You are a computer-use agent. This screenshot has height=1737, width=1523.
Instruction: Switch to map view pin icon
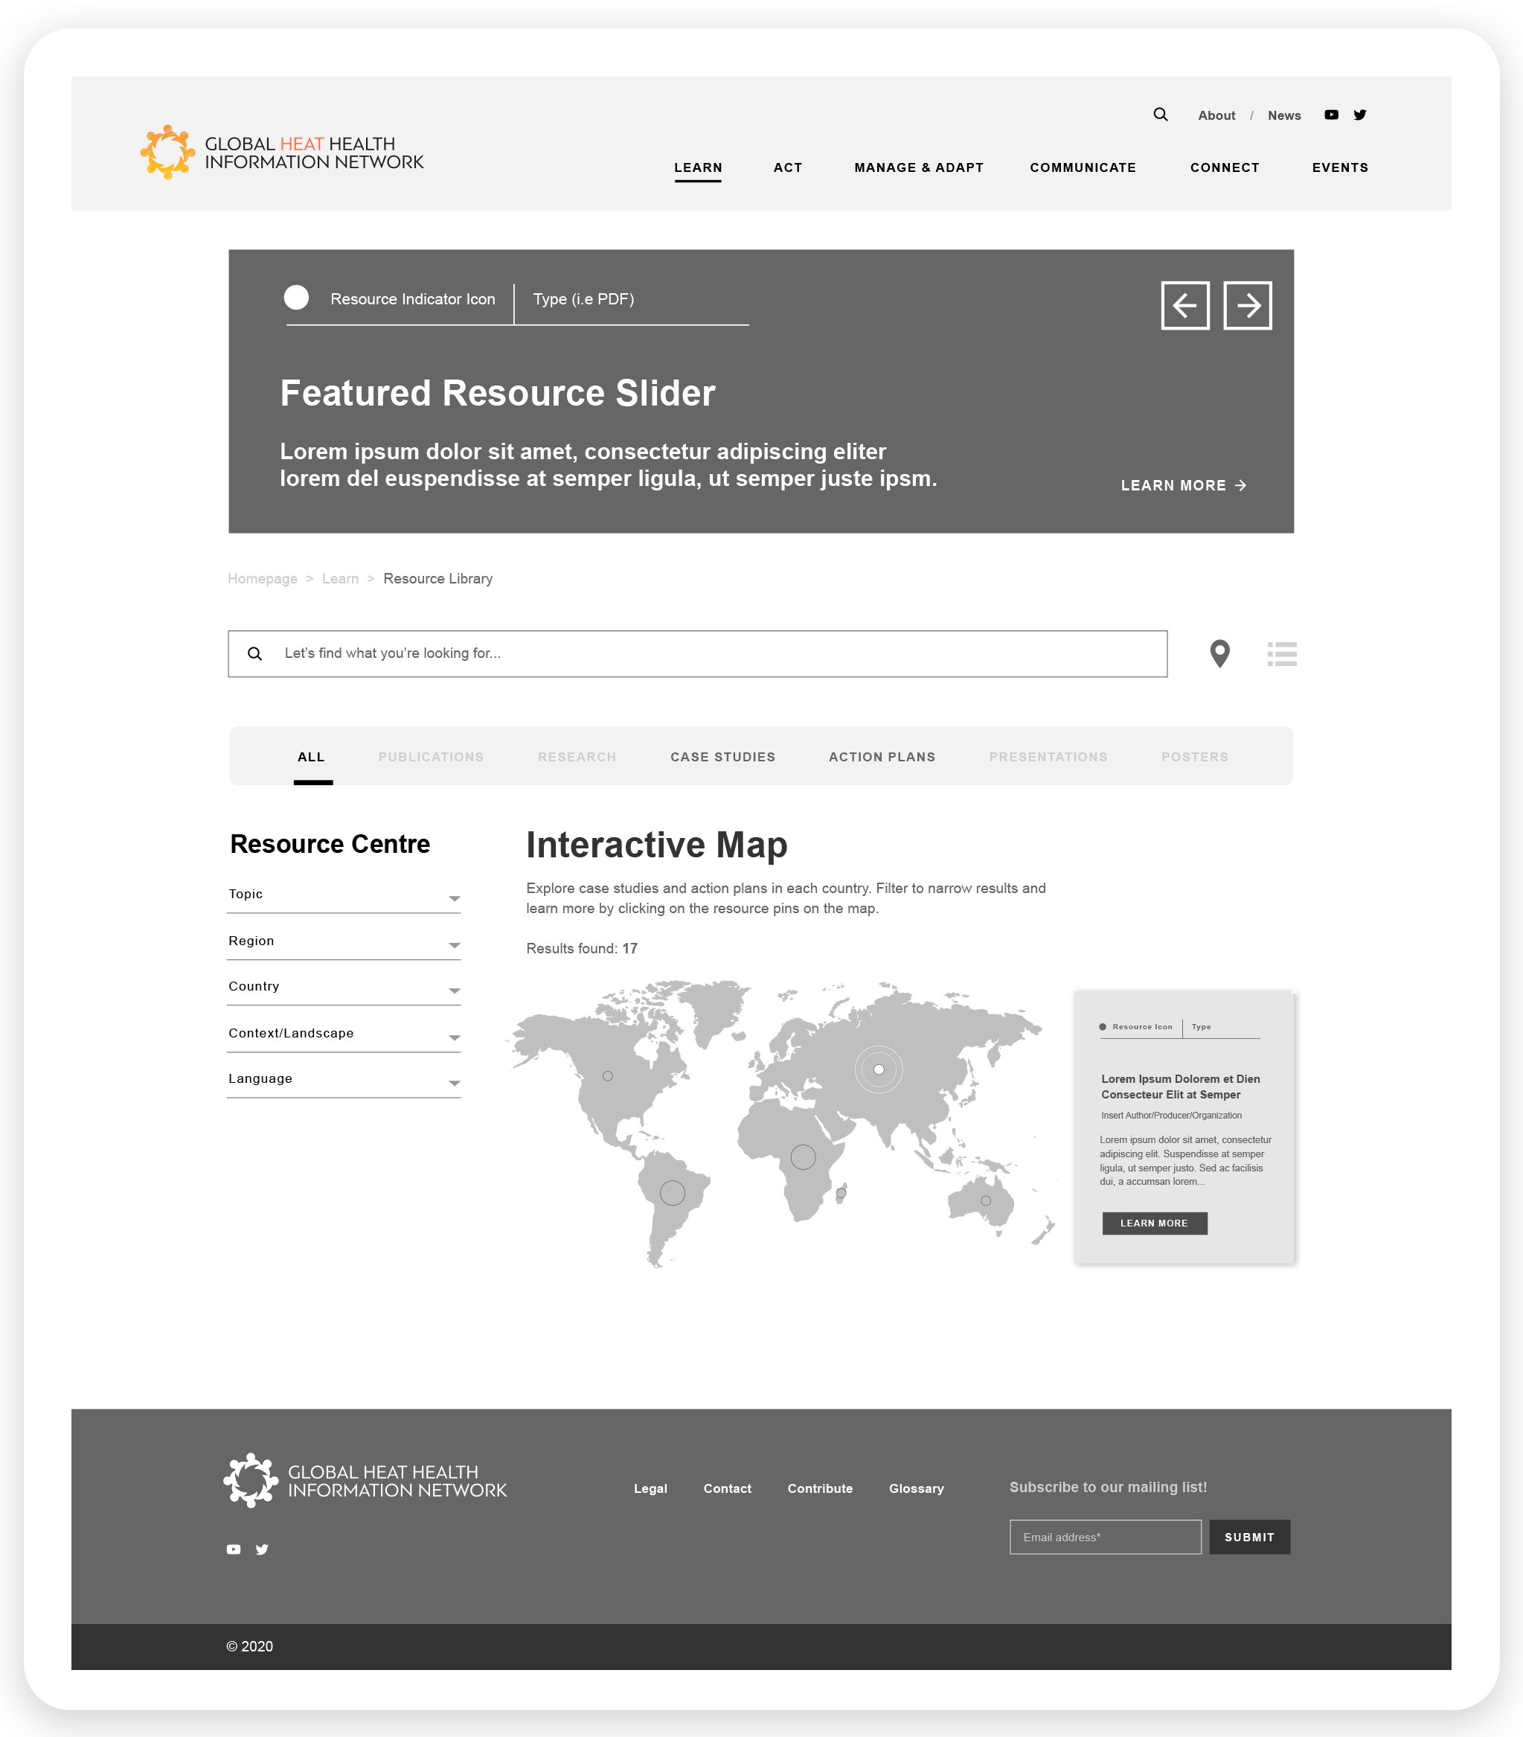click(x=1219, y=653)
